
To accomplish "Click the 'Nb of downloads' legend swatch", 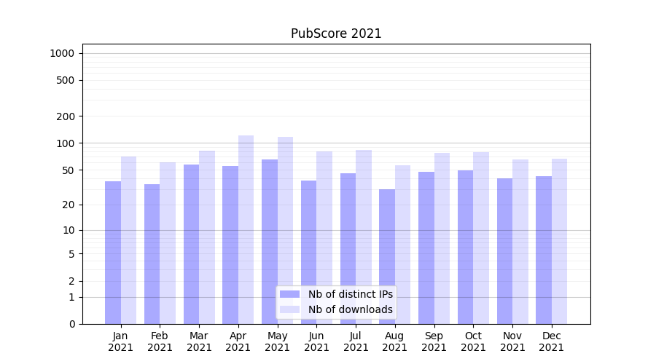I will pos(289,309).
